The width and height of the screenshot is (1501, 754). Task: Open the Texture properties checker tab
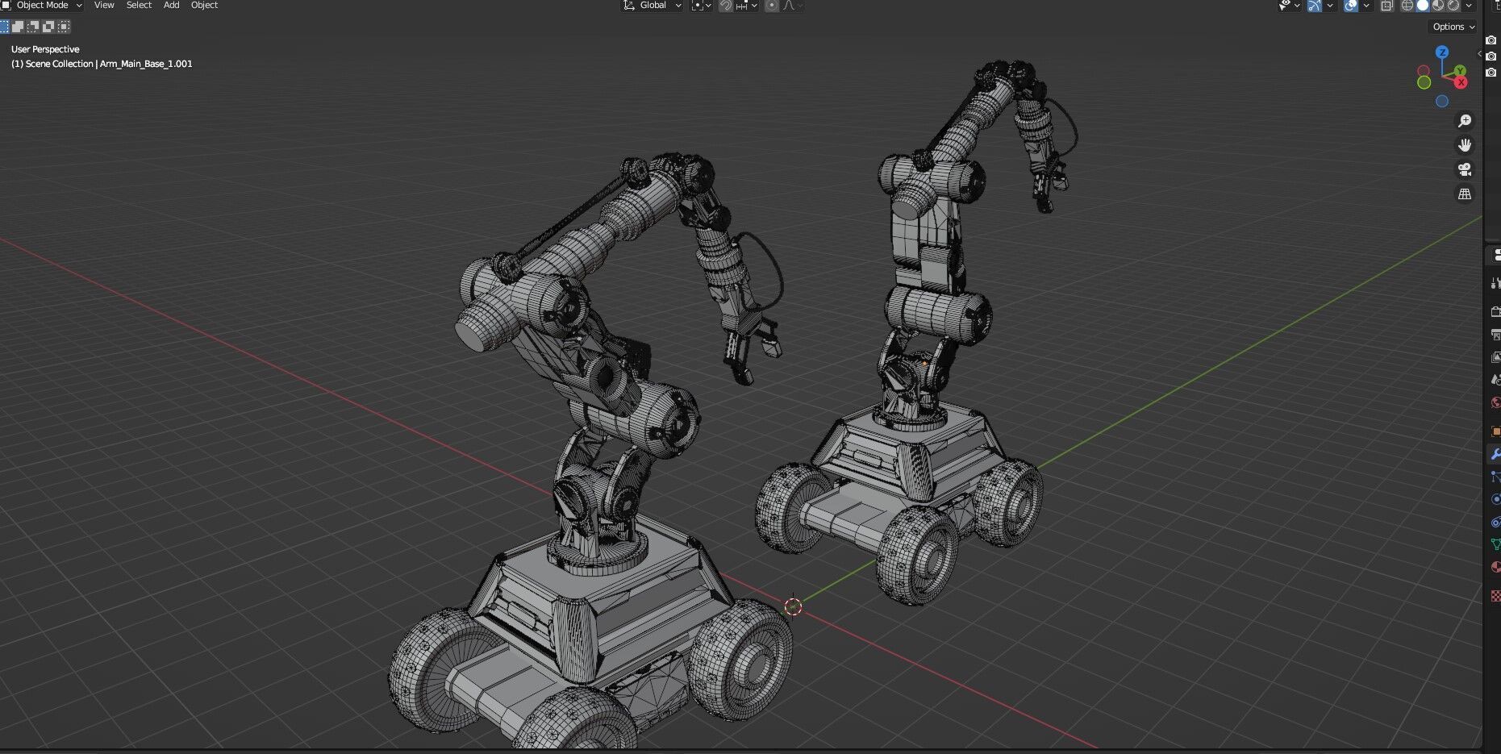tap(1495, 596)
